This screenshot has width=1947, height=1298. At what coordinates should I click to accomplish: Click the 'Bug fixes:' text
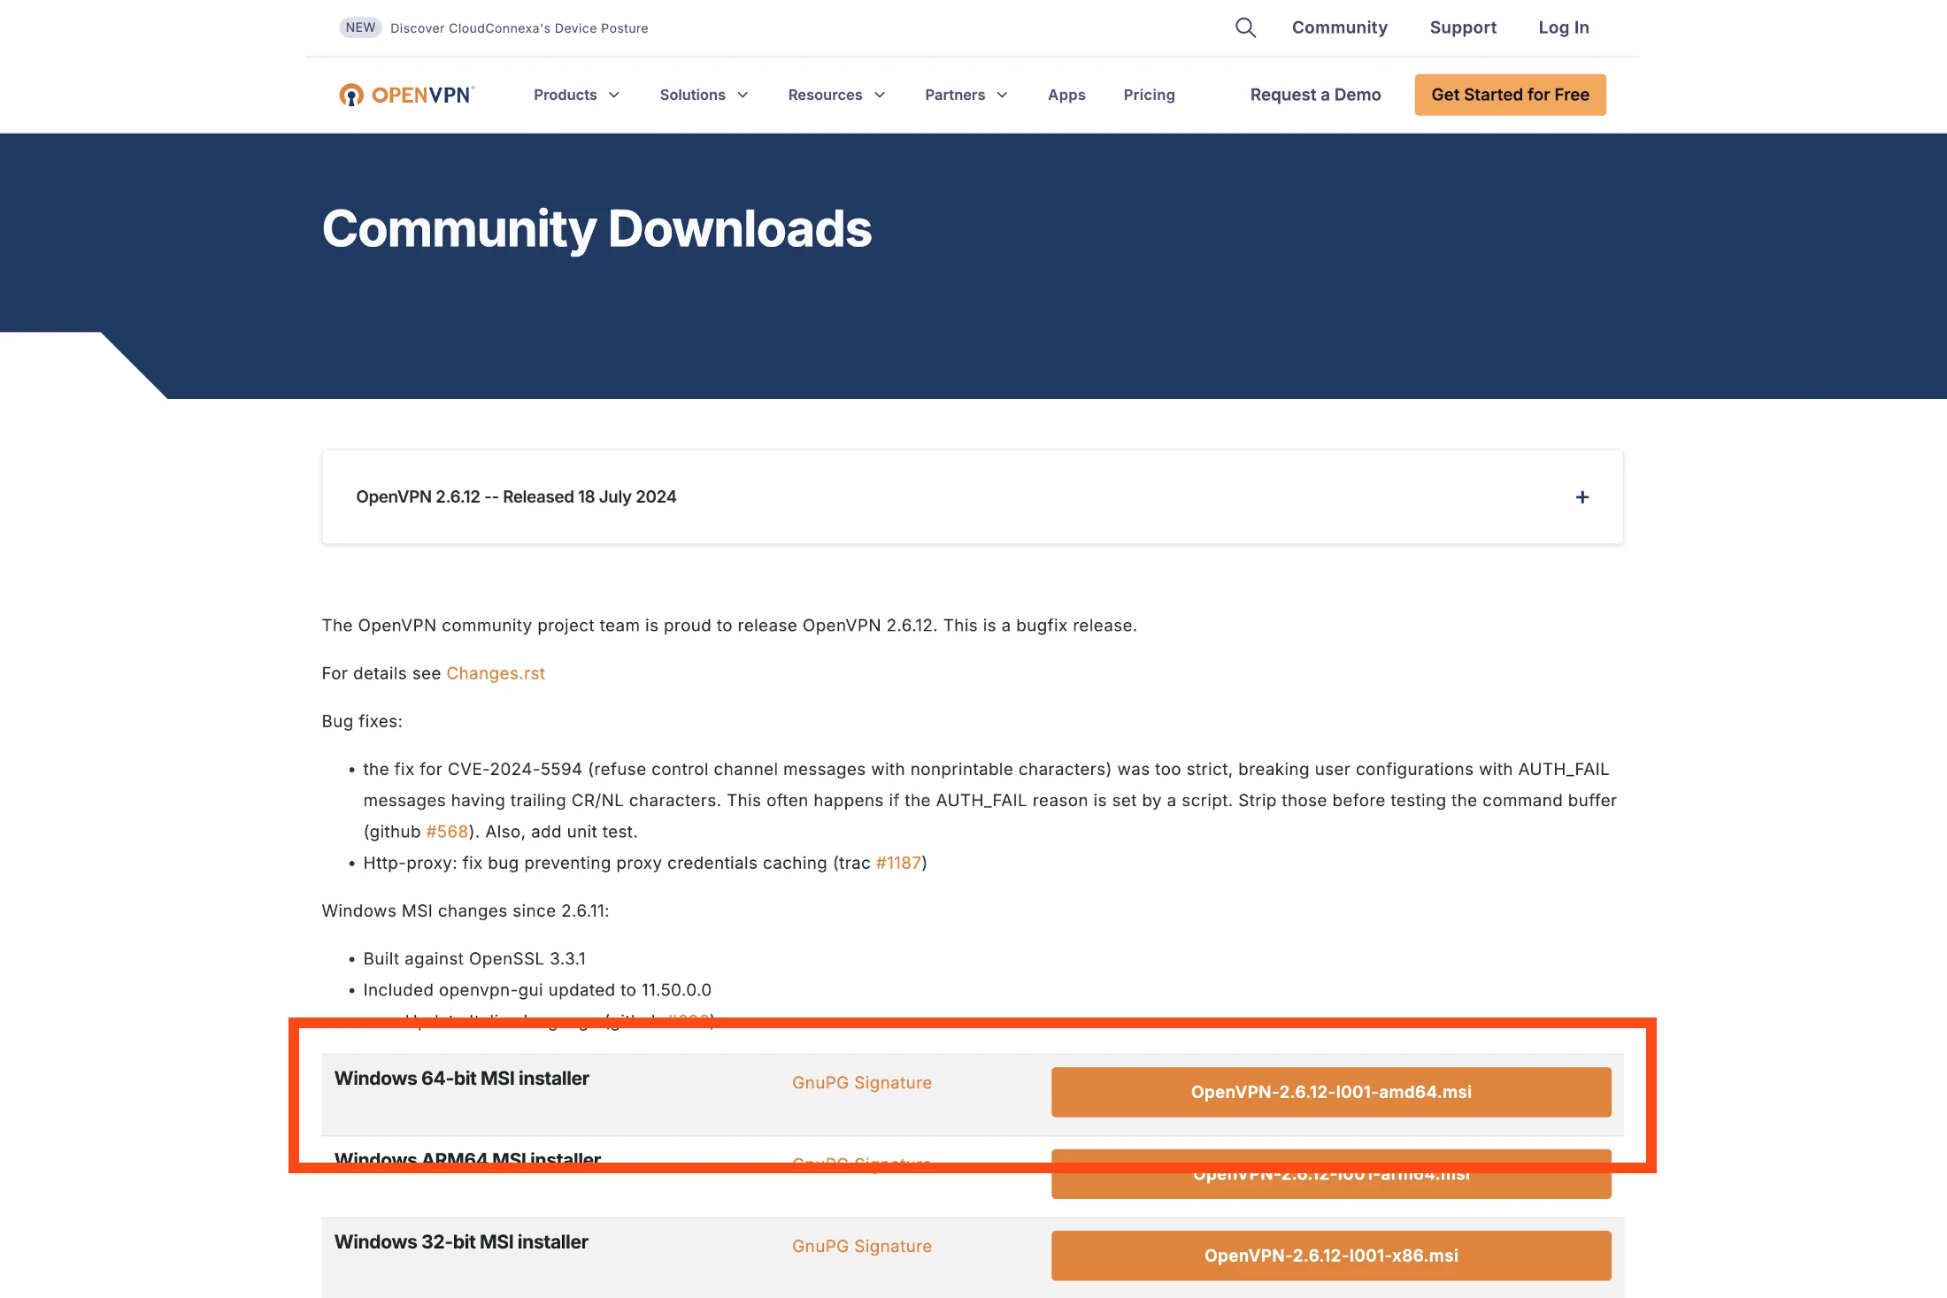pos(362,721)
